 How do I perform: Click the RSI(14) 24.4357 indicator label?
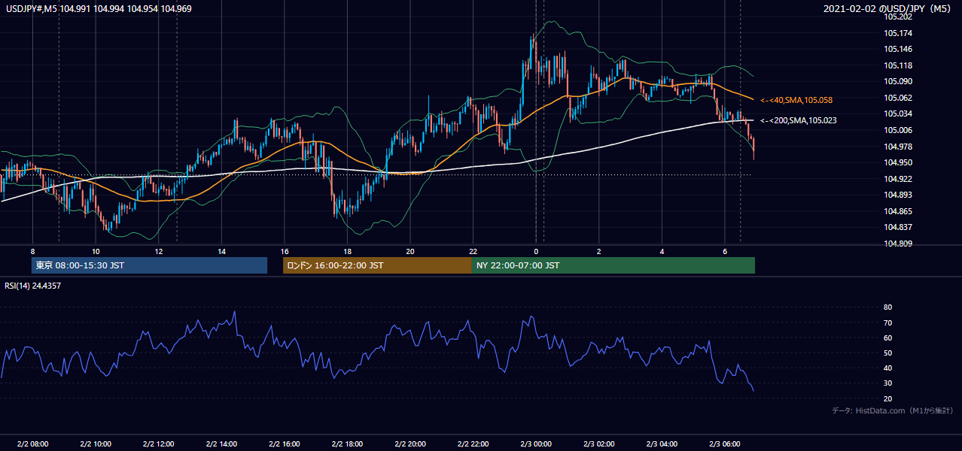point(33,286)
